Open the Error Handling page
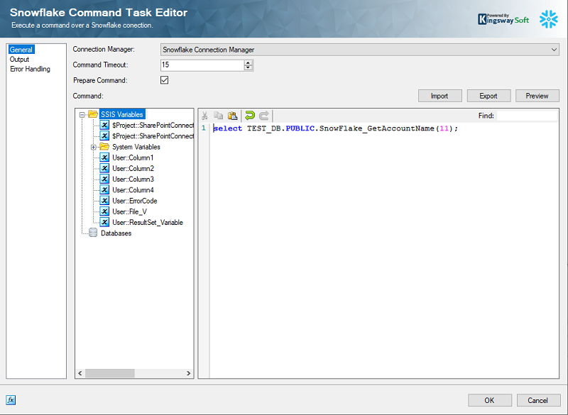Viewport: 568px width, 415px height. 30,69
